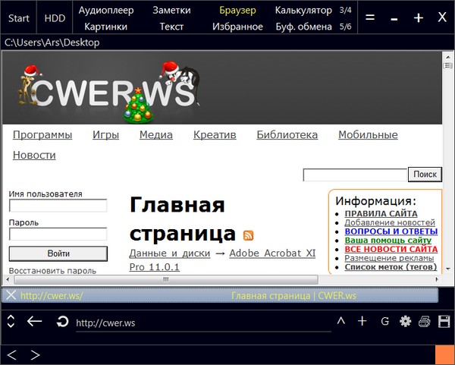The height and width of the screenshot is (365, 455).
Task: Switch to the Калькулятор module
Action: (x=303, y=11)
